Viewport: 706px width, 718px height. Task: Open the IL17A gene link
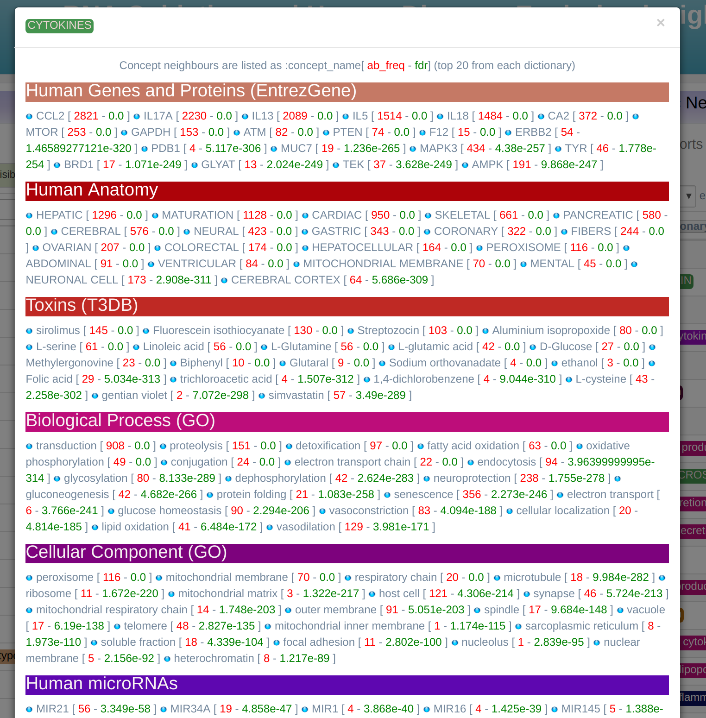(x=158, y=116)
